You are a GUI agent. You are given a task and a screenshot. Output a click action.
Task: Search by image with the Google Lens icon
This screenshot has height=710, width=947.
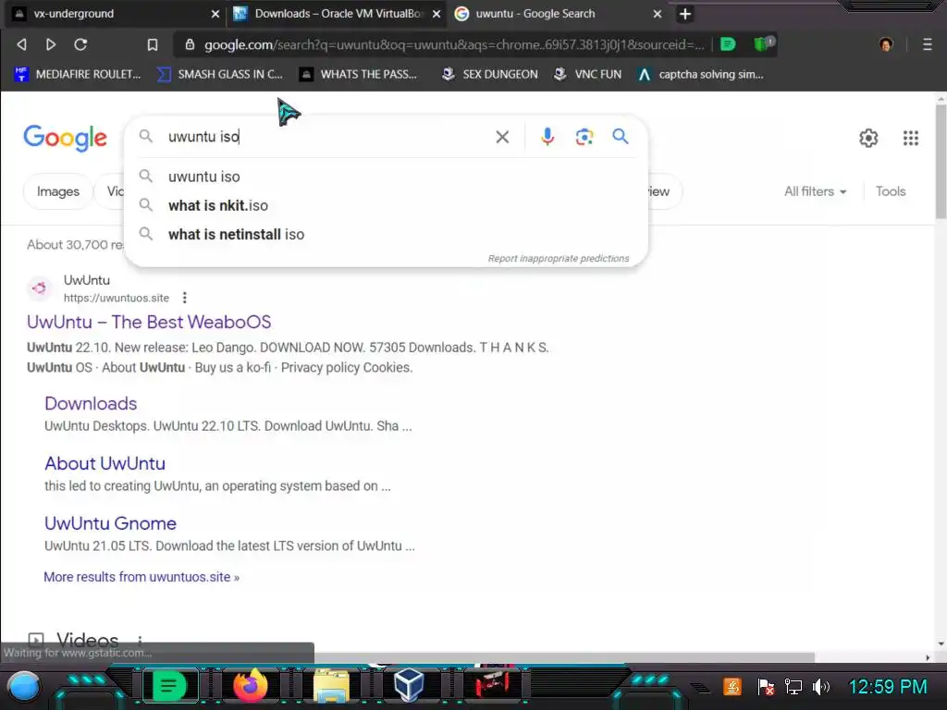(584, 137)
